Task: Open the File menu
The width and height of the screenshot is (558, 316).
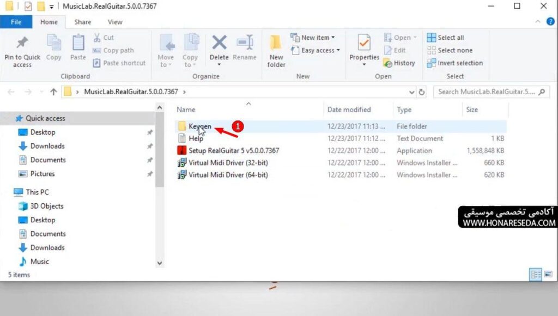Action: point(16,22)
